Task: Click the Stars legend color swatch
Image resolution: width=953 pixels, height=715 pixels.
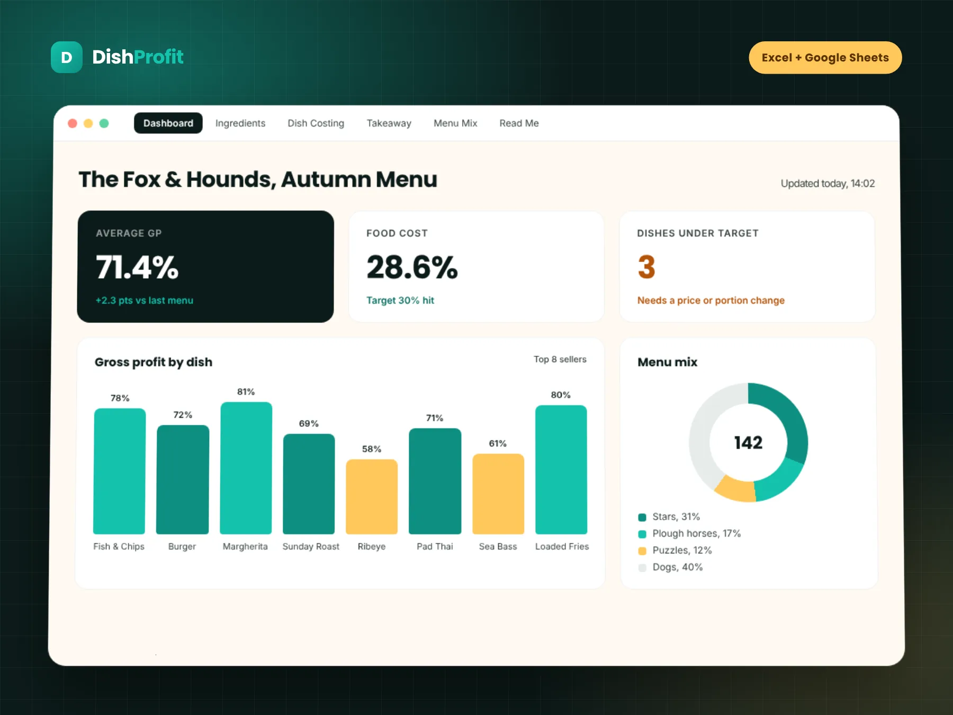Action: [642, 517]
